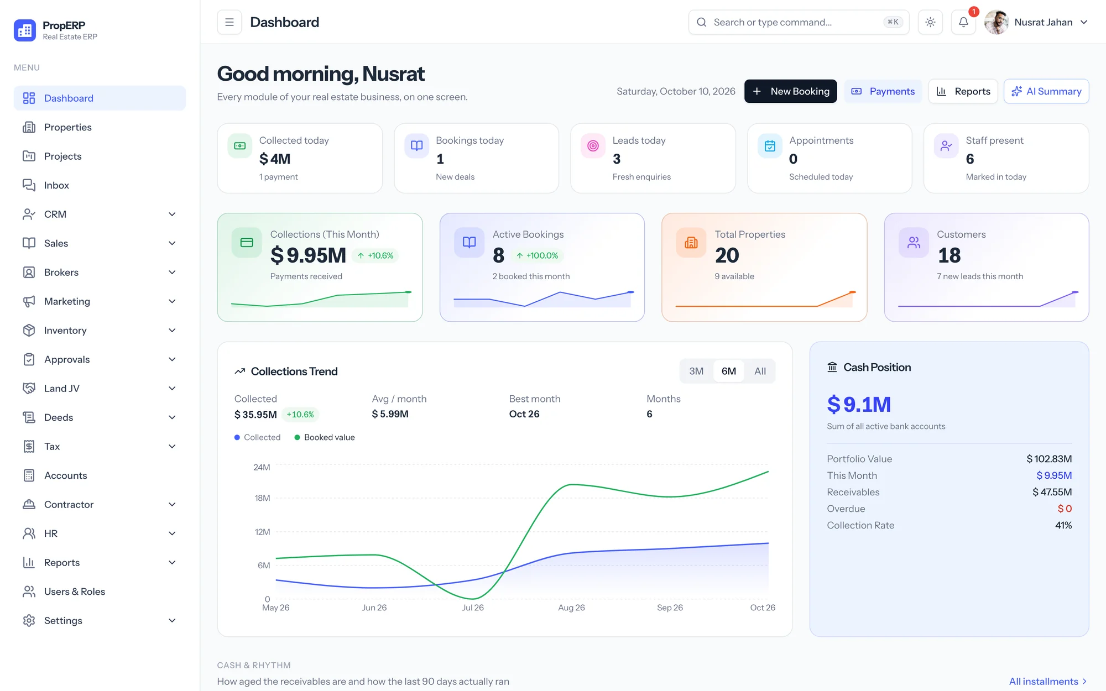This screenshot has width=1106, height=691.
Task: Click the New Booking button
Action: 791,91
